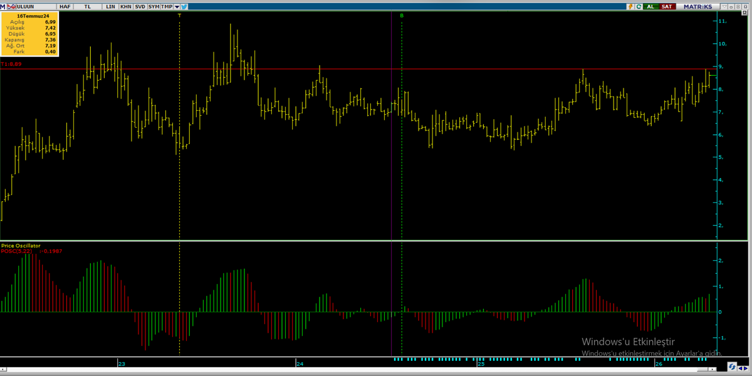Click the Twitter bird icon
Viewport: 752px width, 376px height.
point(184,6)
